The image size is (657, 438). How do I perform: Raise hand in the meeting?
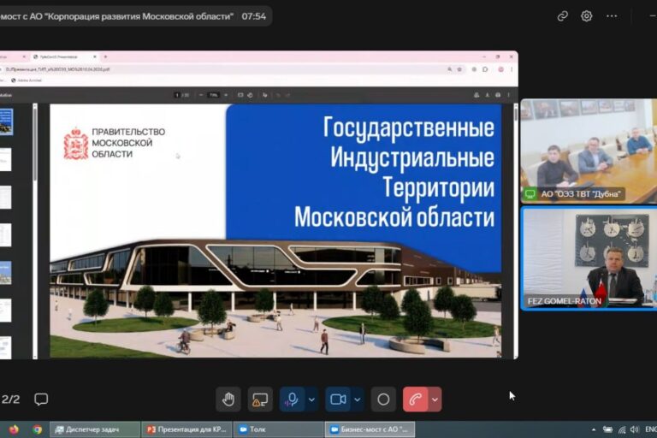point(228,400)
